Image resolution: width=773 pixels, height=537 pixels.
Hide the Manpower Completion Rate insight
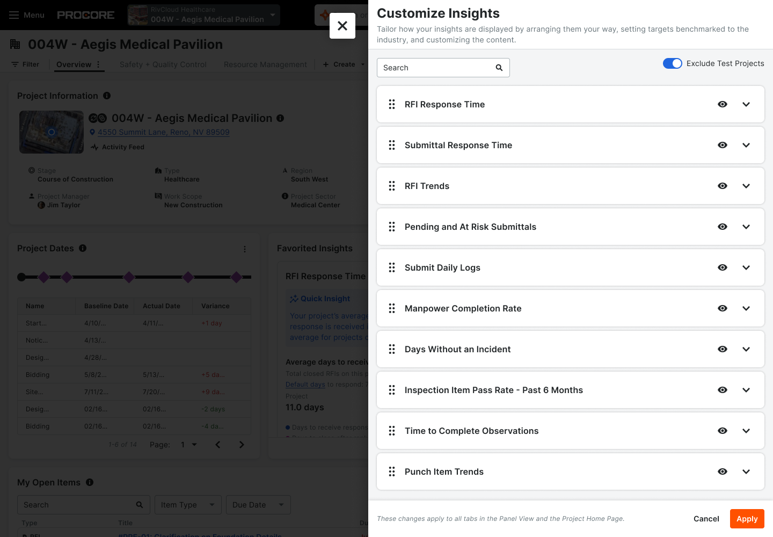(x=723, y=308)
